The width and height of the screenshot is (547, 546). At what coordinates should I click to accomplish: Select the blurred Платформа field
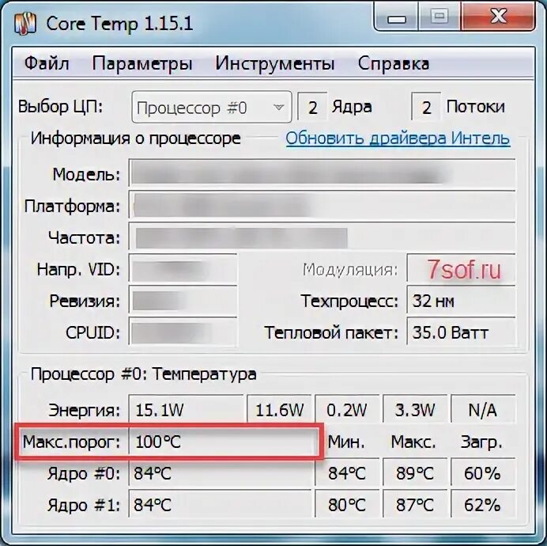coord(322,206)
